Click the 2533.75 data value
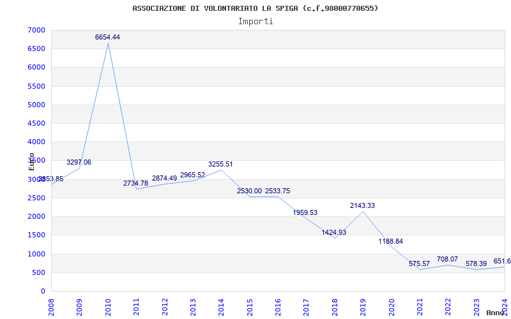This screenshot has width=511, height=319. [277, 191]
